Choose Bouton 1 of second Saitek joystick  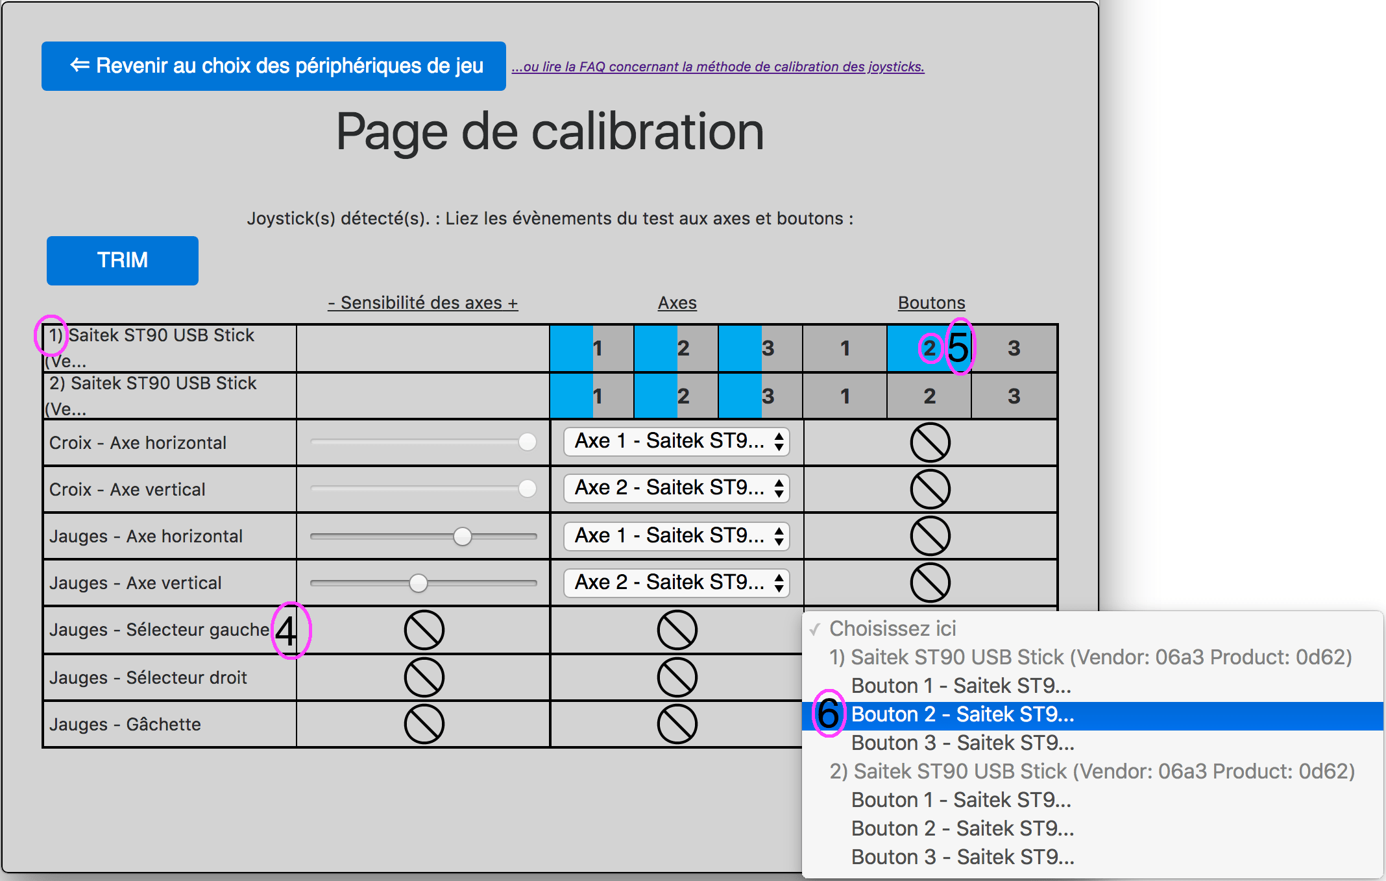tap(1093, 800)
